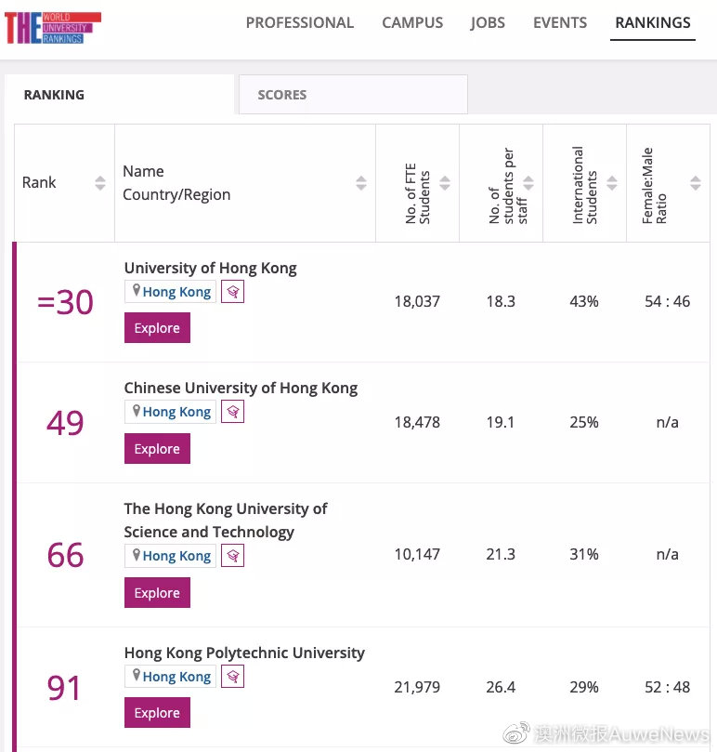Sort by No. of FTE Students arrows

point(445,183)
